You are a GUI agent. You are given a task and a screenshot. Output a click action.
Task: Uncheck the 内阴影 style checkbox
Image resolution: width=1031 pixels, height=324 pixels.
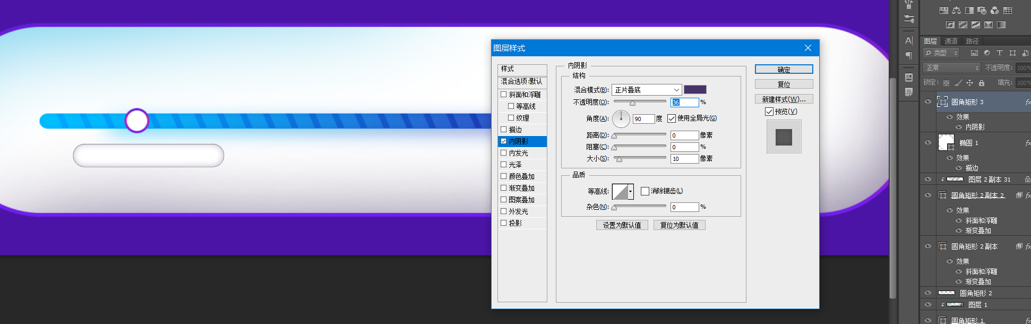(x=504, y=141)
